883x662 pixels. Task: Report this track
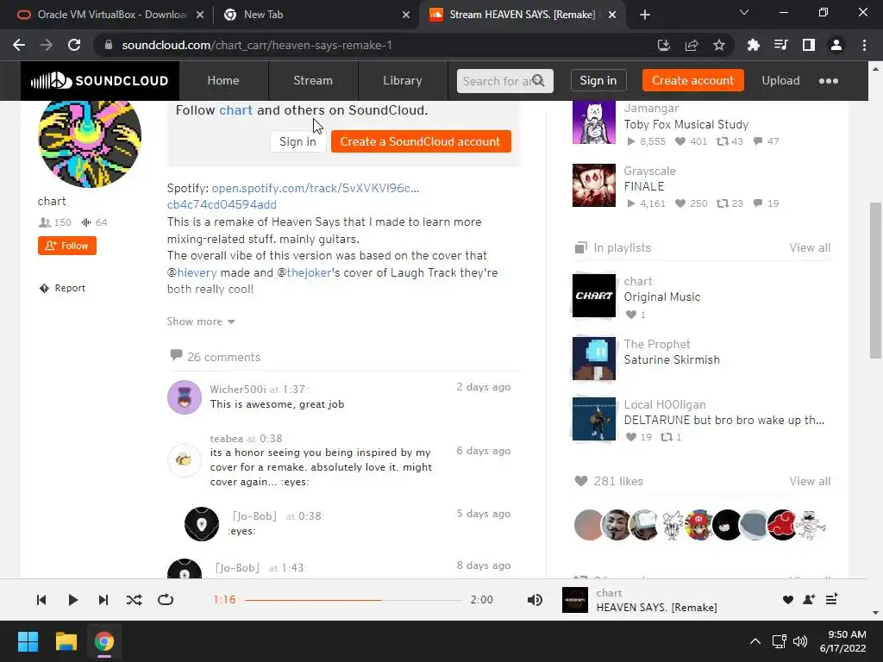click(62, 288)
